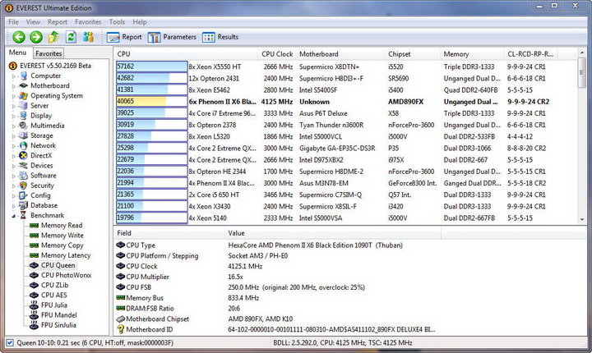
Task: Select Security shield icon in tree
Action: click(24, 186)
